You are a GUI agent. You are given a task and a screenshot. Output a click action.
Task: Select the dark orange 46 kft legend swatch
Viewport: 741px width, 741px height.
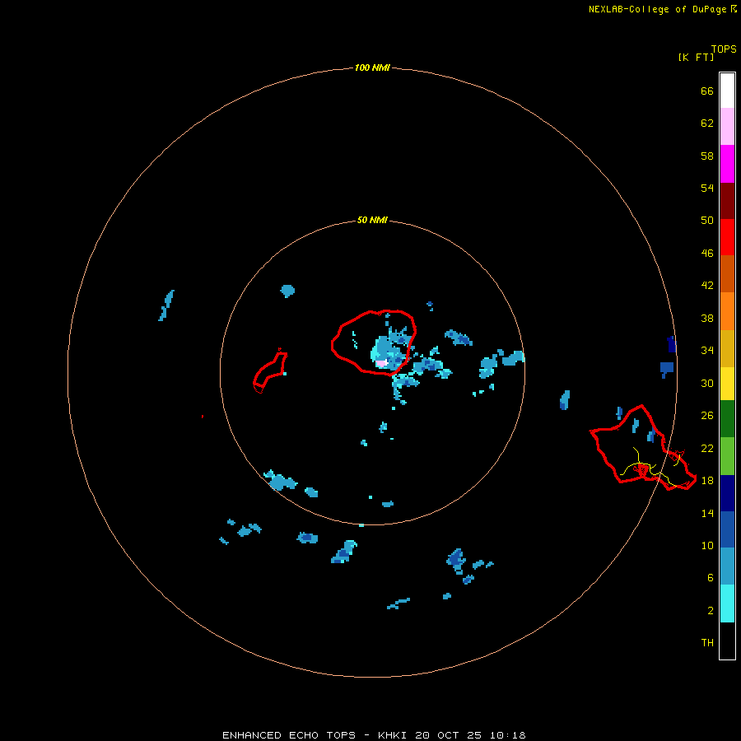coord(727,273)
